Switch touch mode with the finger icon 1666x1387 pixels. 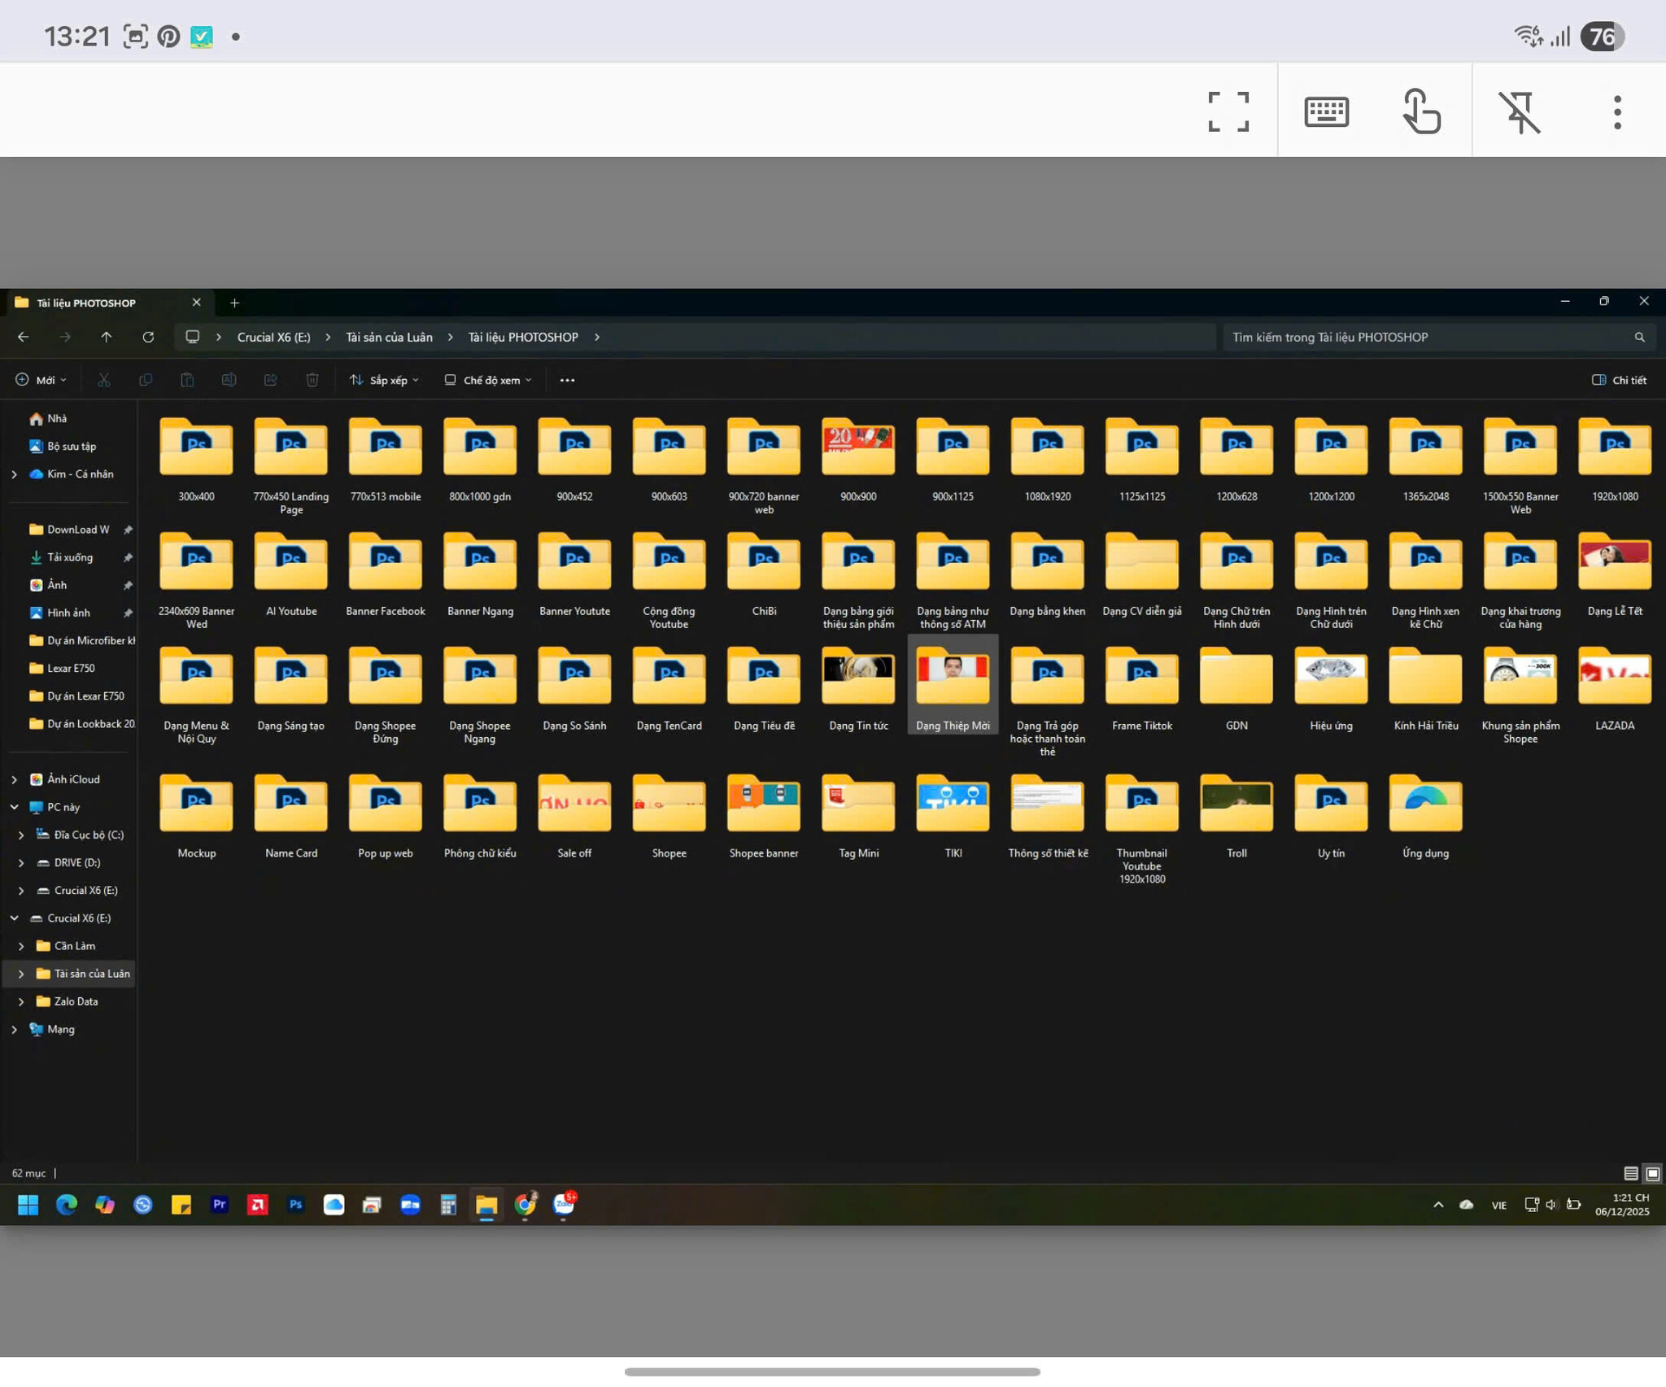pos(1422,111)
